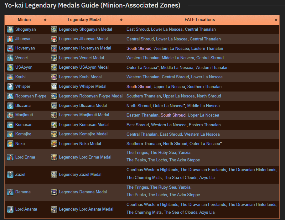The height and width of the screenshot is (220, 285).
Task: Open Coerthas Western Highlands link in Zazel row
Action: tap(152, 170)
